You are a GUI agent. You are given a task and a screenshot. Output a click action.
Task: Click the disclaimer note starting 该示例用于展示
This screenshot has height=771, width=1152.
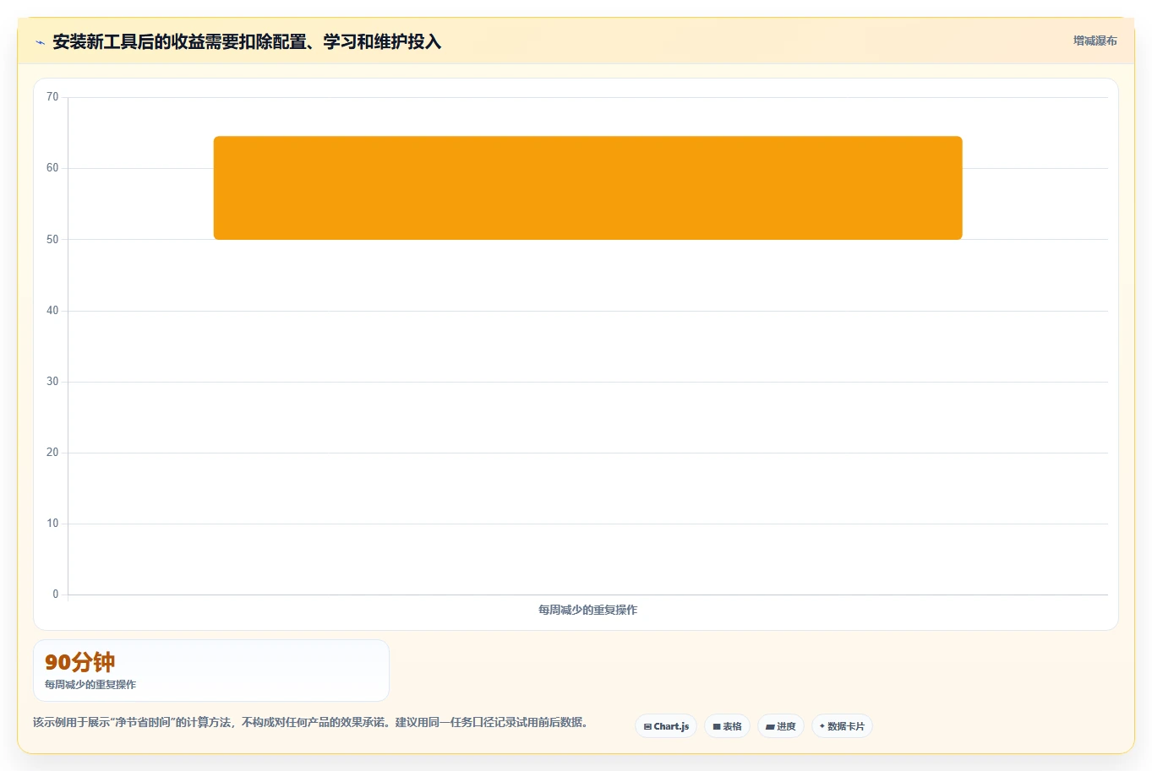coord(310,723)
